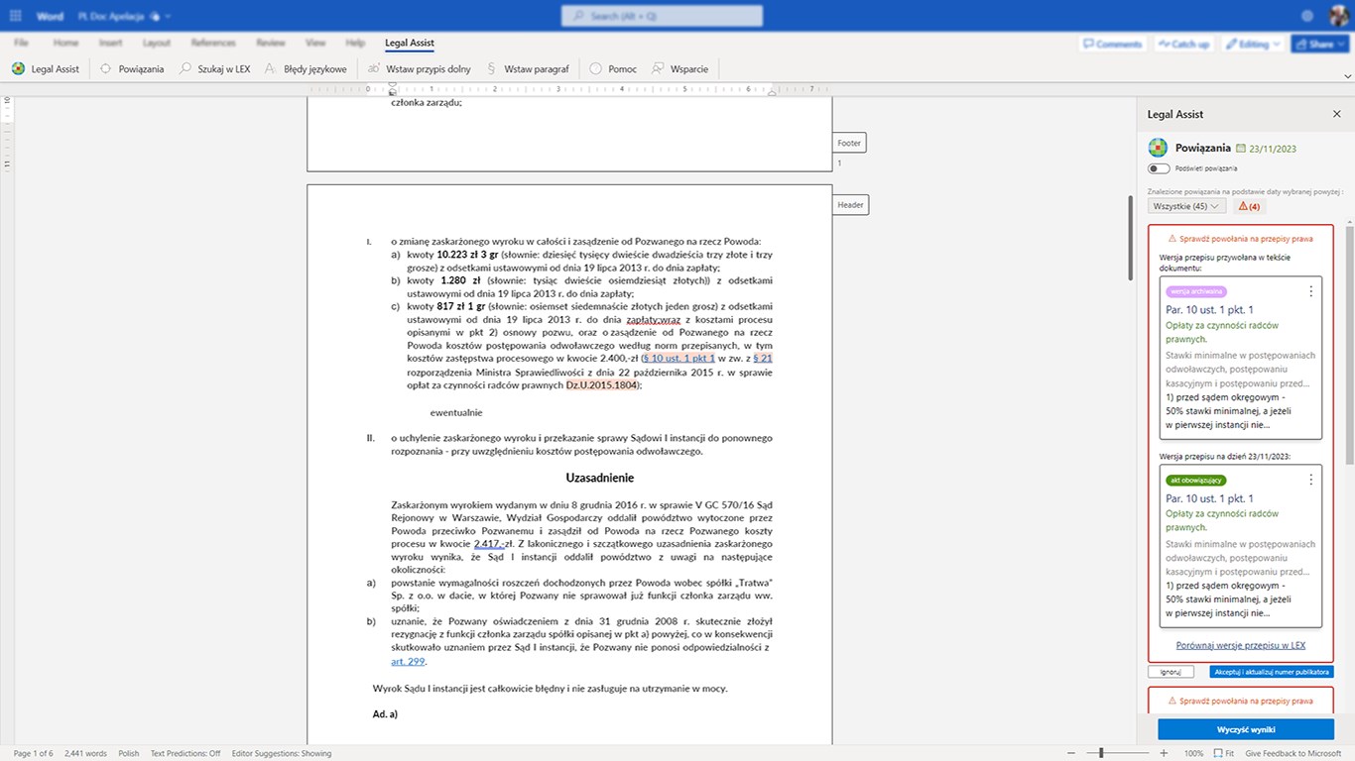The height and width of the screenshot is (761, 1355).
Task: Click Page 1 of 6 indicator
Action: (34, 753)
